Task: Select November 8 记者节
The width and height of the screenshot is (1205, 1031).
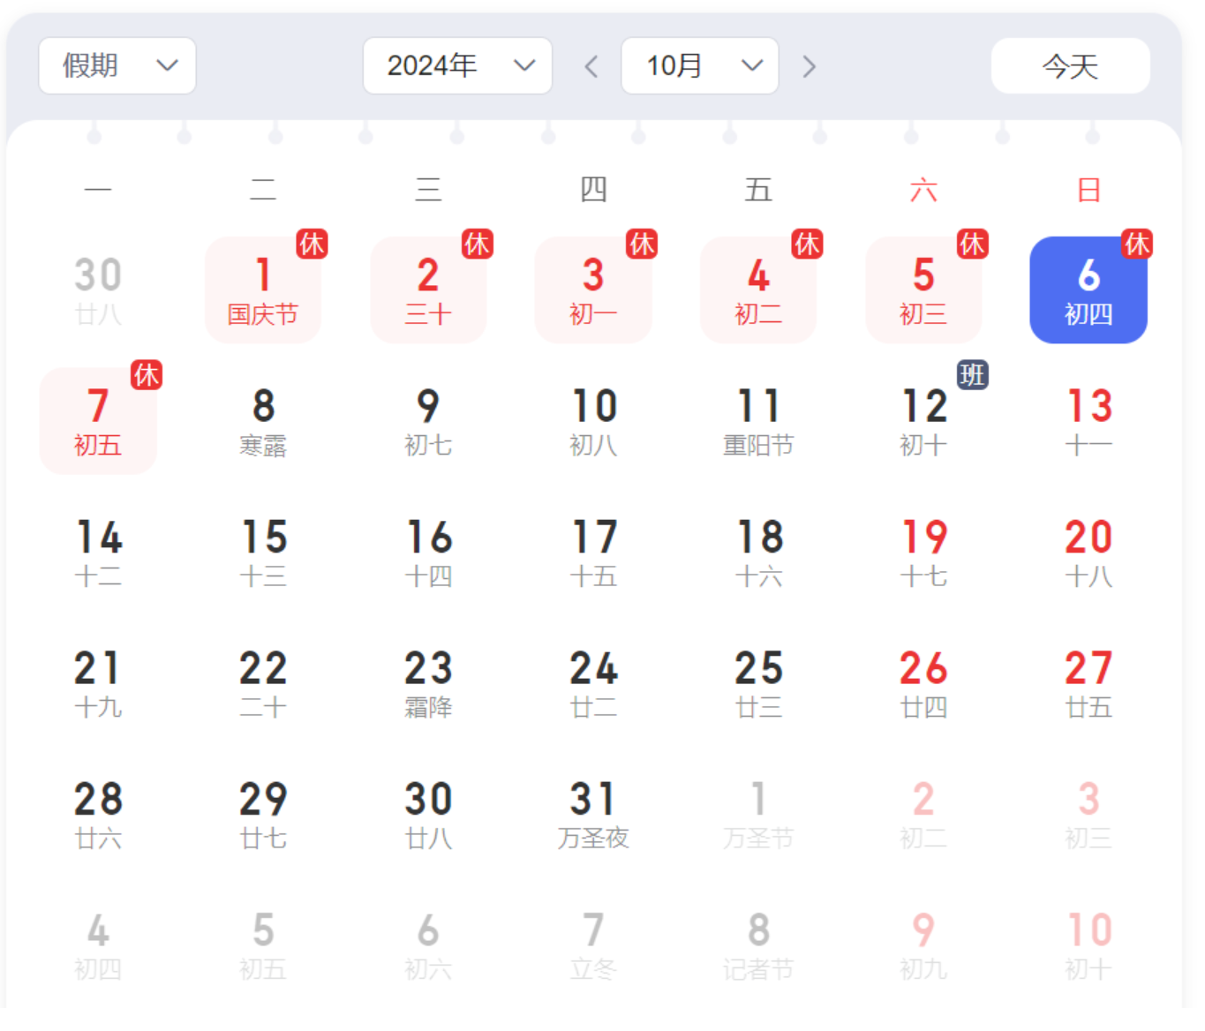Action: pyautogui.click(x=758, y=946)
